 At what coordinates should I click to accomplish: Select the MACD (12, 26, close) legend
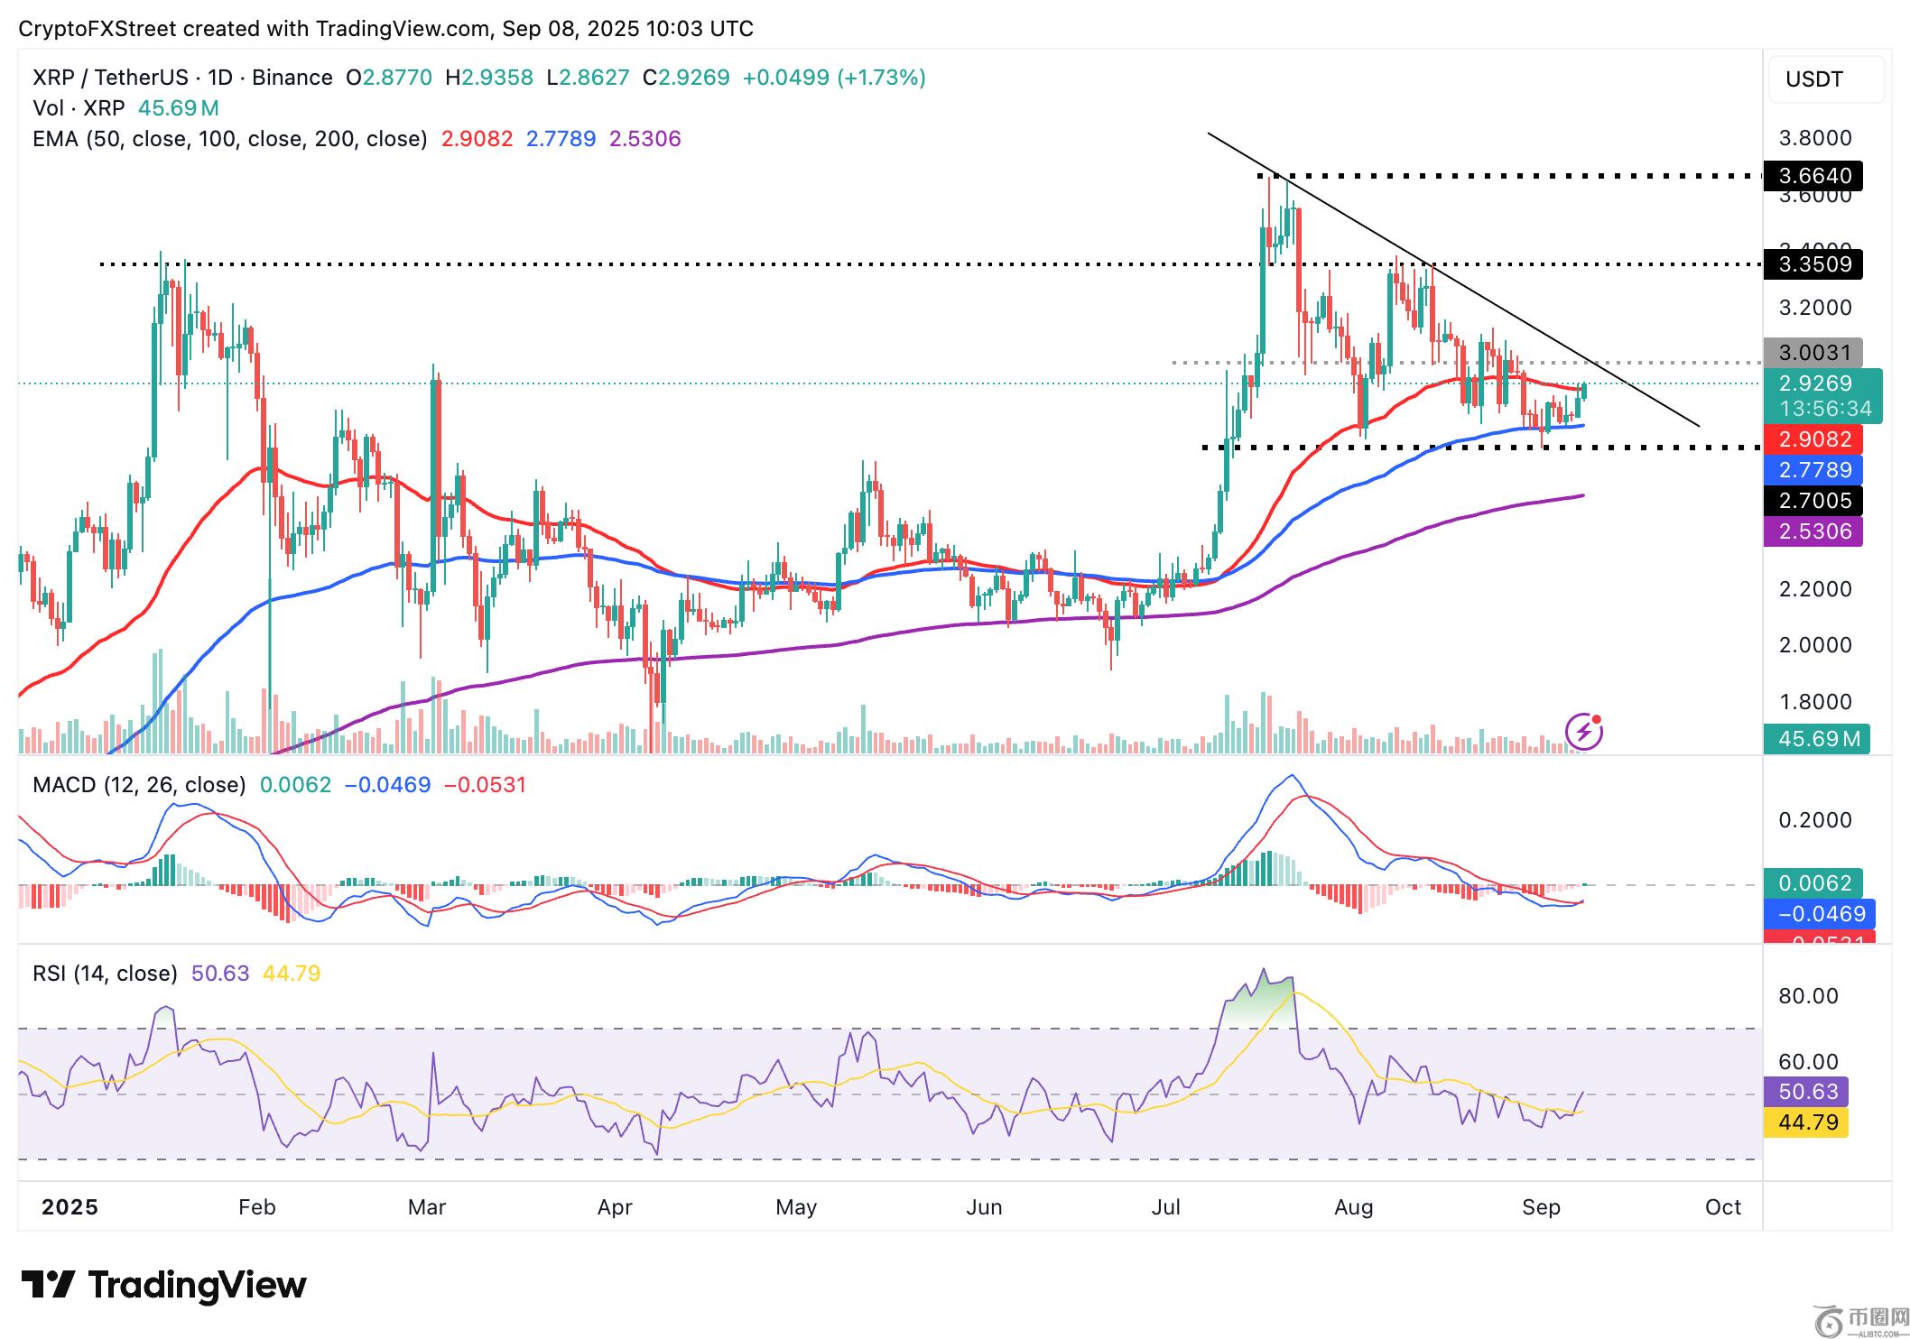click(x=139, y=785)
